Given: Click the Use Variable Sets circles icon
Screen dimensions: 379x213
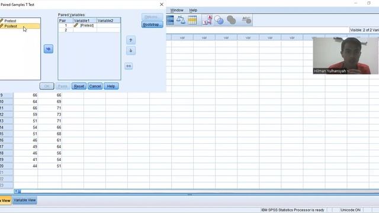Looking at the screenshot, I should (x=219, y=20).
